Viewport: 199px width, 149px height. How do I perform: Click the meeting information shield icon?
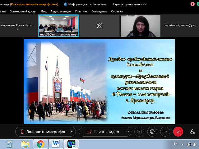point(65,4)
